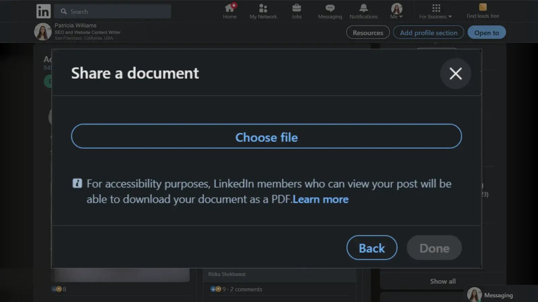Click the Open to button
Viewport: 538px width, 302px height.
pos(486,33)
